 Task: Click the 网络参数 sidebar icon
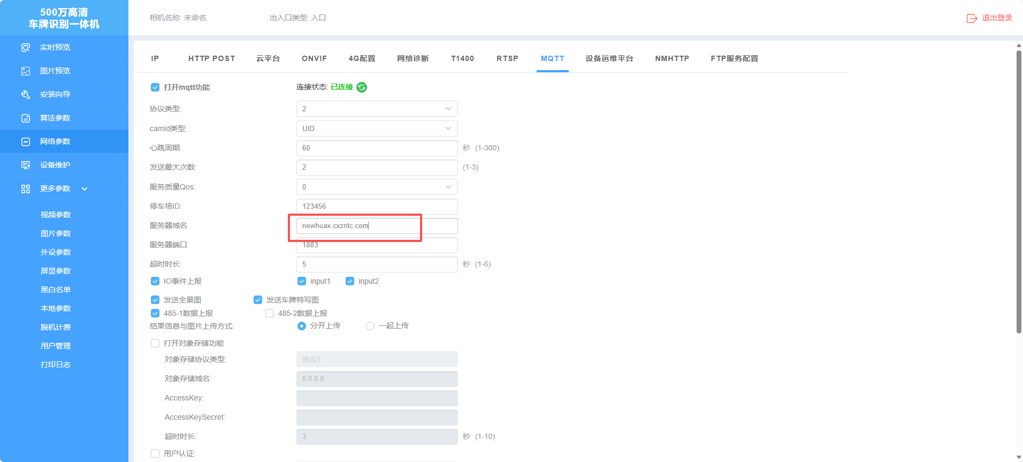coord(26,142)
